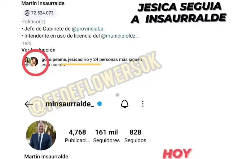239x159 pixels.
Task: Expand the bio with "más"
Action: point(26,43)
